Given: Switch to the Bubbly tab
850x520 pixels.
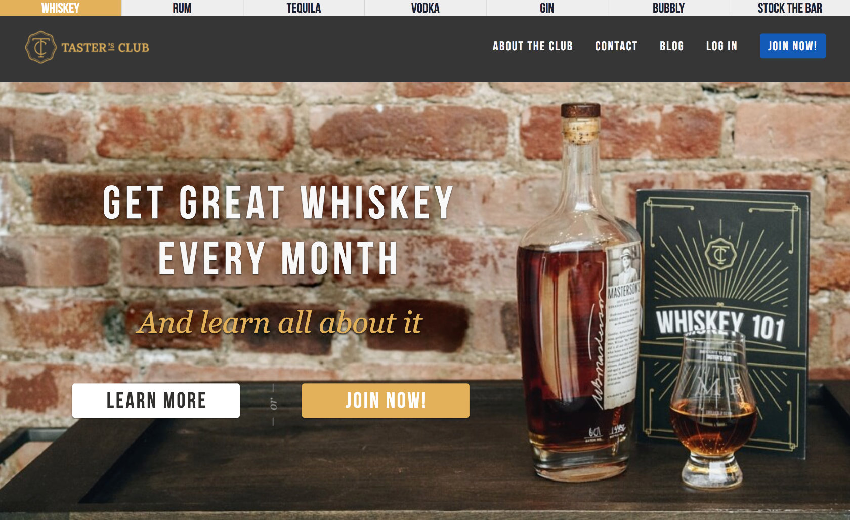Looking at the screenshot, I should (x=668, y=8).
